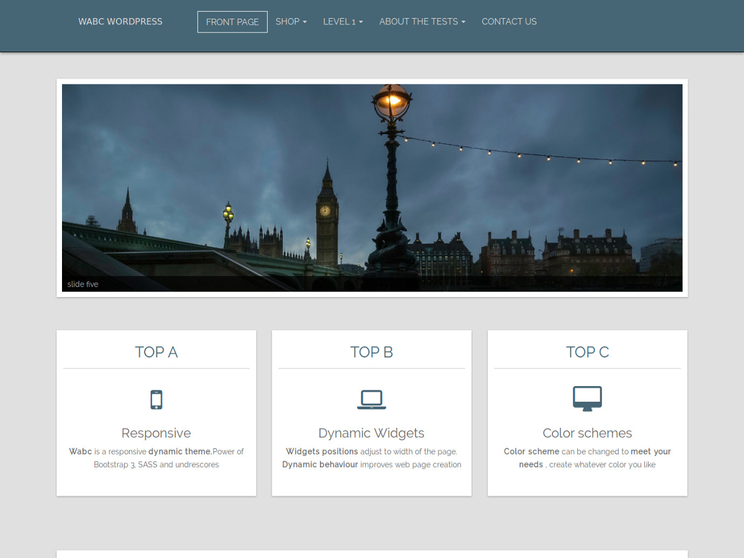Select the FRONT PAGE menu item
Screen dimensions: 744x558
(232, 21)
